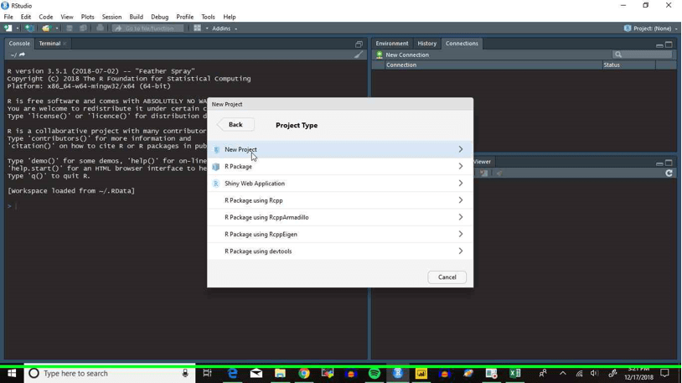Open the Help menu
The image size is (682, 383).
(x=230, y=17)
